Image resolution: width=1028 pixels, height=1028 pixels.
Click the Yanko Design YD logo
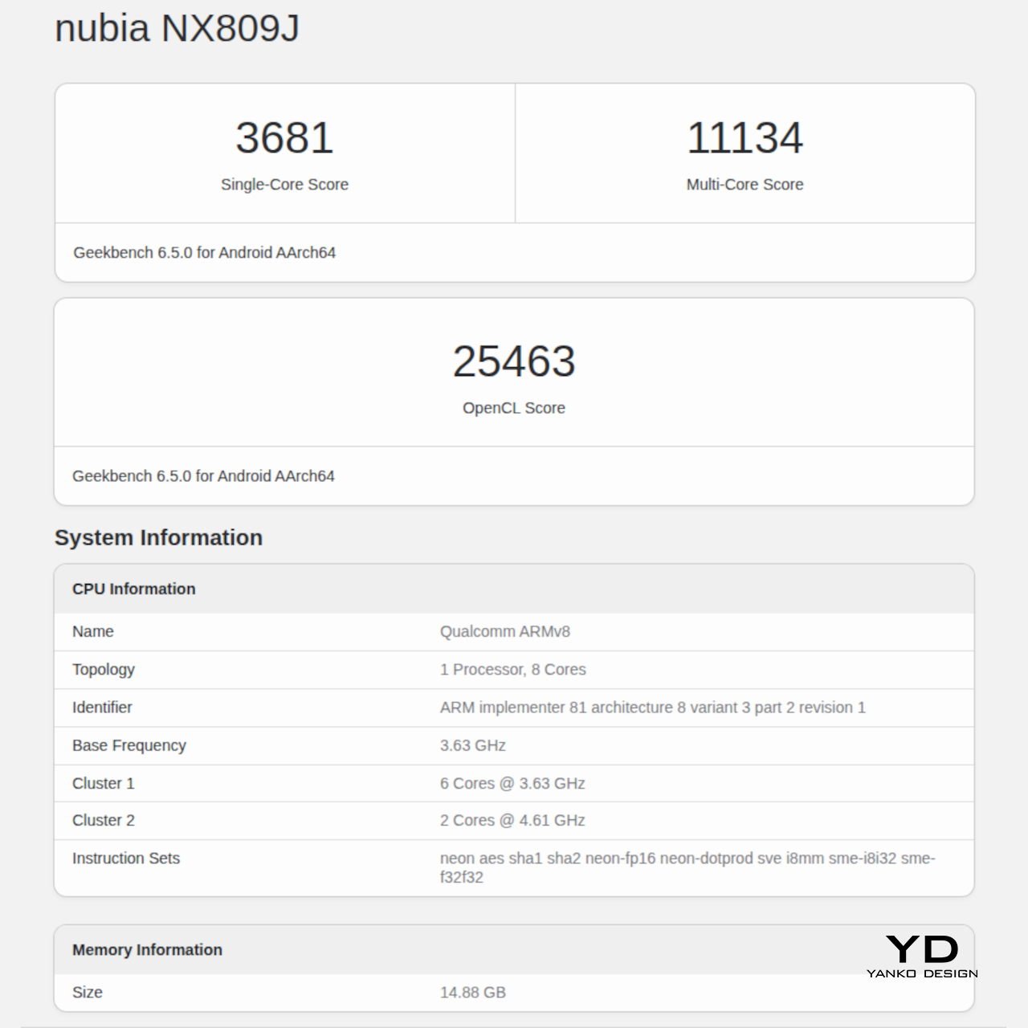coord(922,956)
